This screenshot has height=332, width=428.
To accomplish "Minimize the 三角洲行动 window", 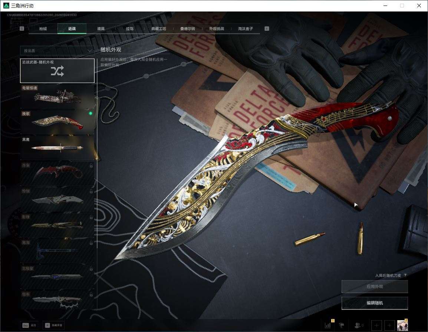I will pyautogui.click(x=385, y=6).
